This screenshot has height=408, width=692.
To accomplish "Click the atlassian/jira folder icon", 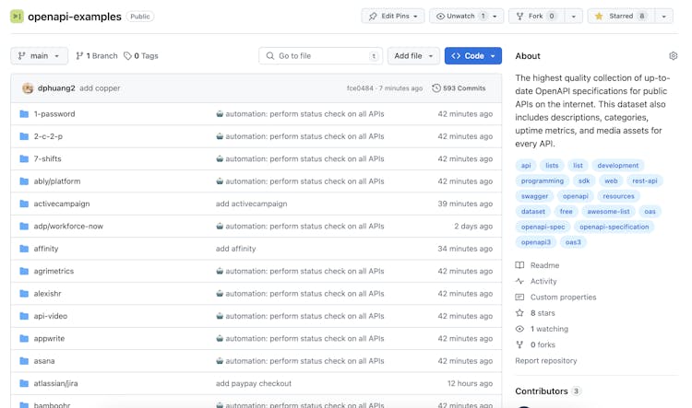I will [x=24, y=384].
